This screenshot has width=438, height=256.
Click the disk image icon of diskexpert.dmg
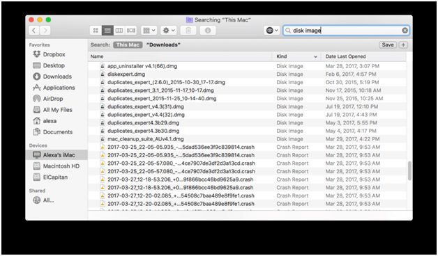click(103, 74)
